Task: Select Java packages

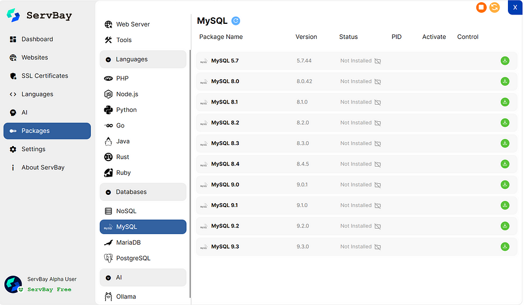Action: (143, 141)
